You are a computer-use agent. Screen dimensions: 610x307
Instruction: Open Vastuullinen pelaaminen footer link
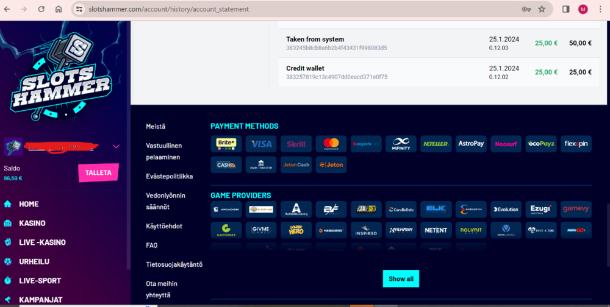coord(163,152)
